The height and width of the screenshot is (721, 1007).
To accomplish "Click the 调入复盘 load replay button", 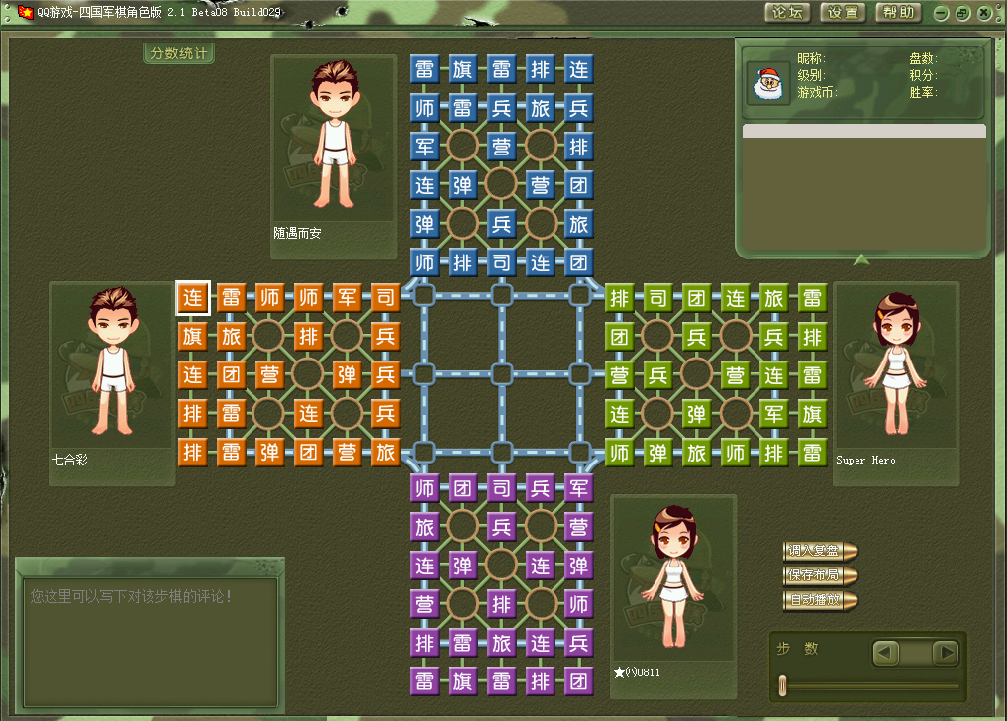I will pyautogui.click(x=820, y=551).
